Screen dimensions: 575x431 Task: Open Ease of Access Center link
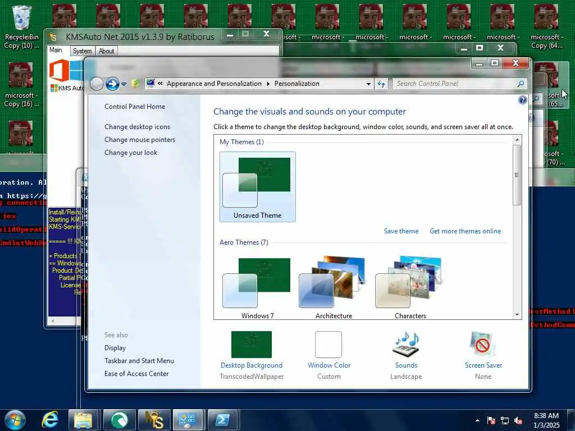click(136, 373)
